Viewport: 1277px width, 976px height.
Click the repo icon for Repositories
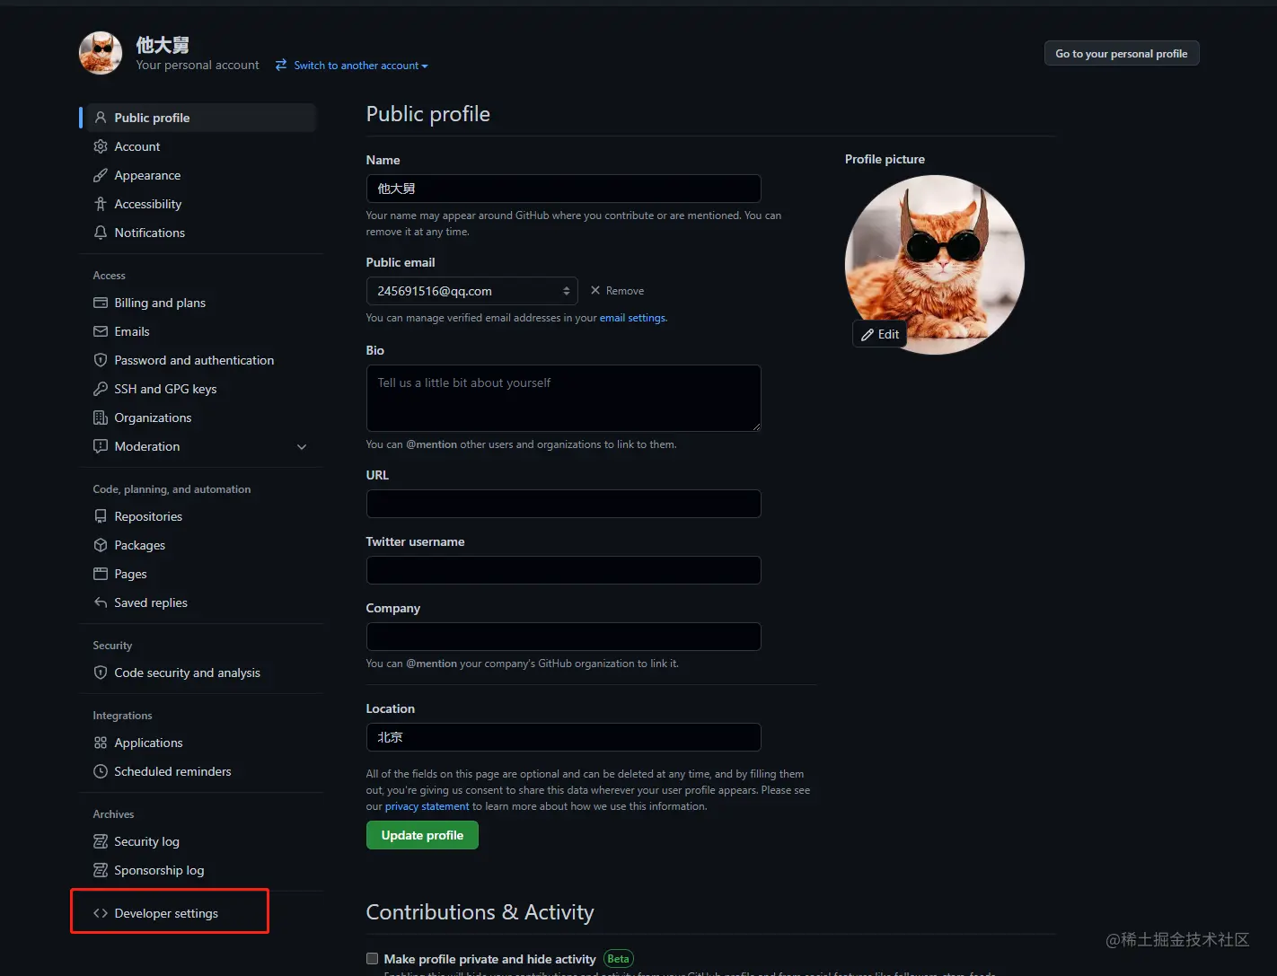pyautogui.click(x=101, y=516)
